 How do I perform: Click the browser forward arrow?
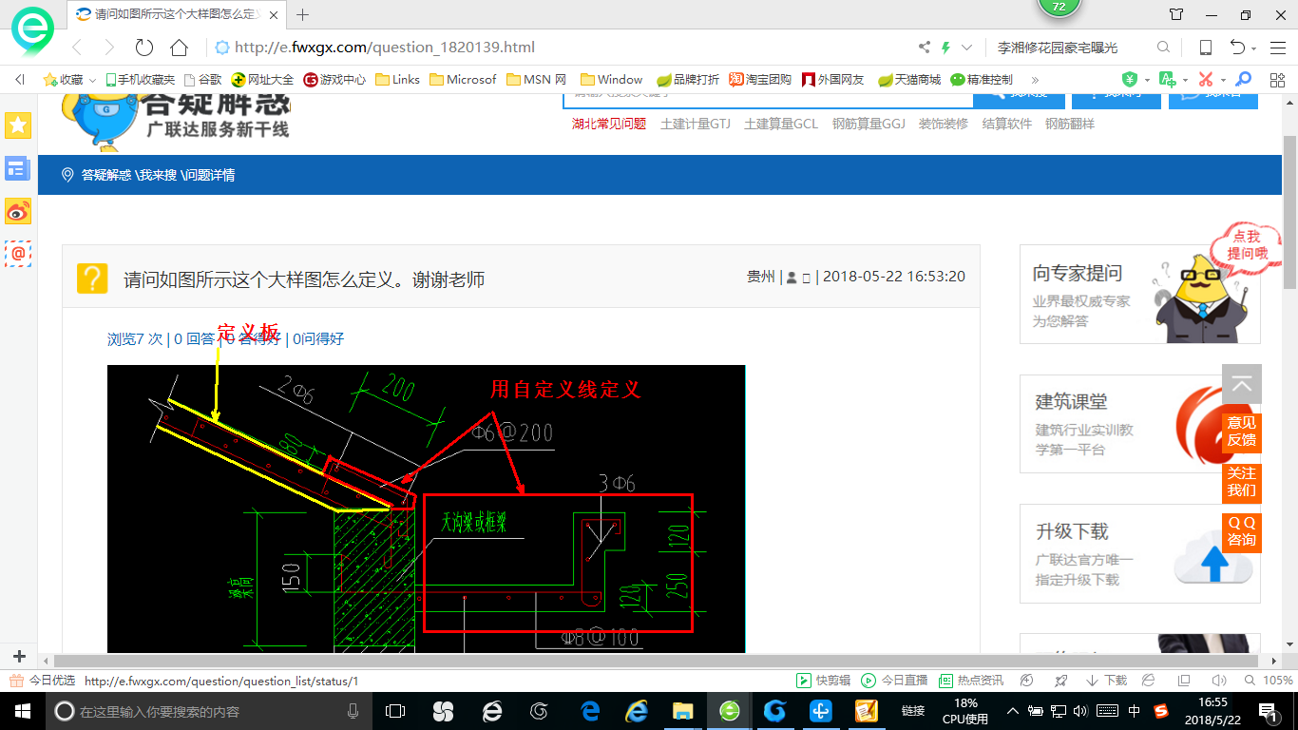coord(109,48)
